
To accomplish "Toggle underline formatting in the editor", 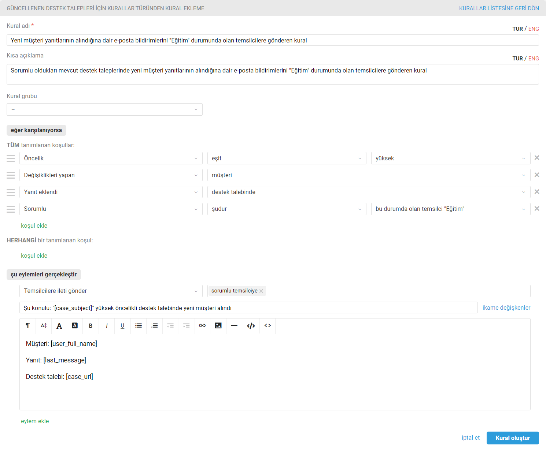I will 122,326.
